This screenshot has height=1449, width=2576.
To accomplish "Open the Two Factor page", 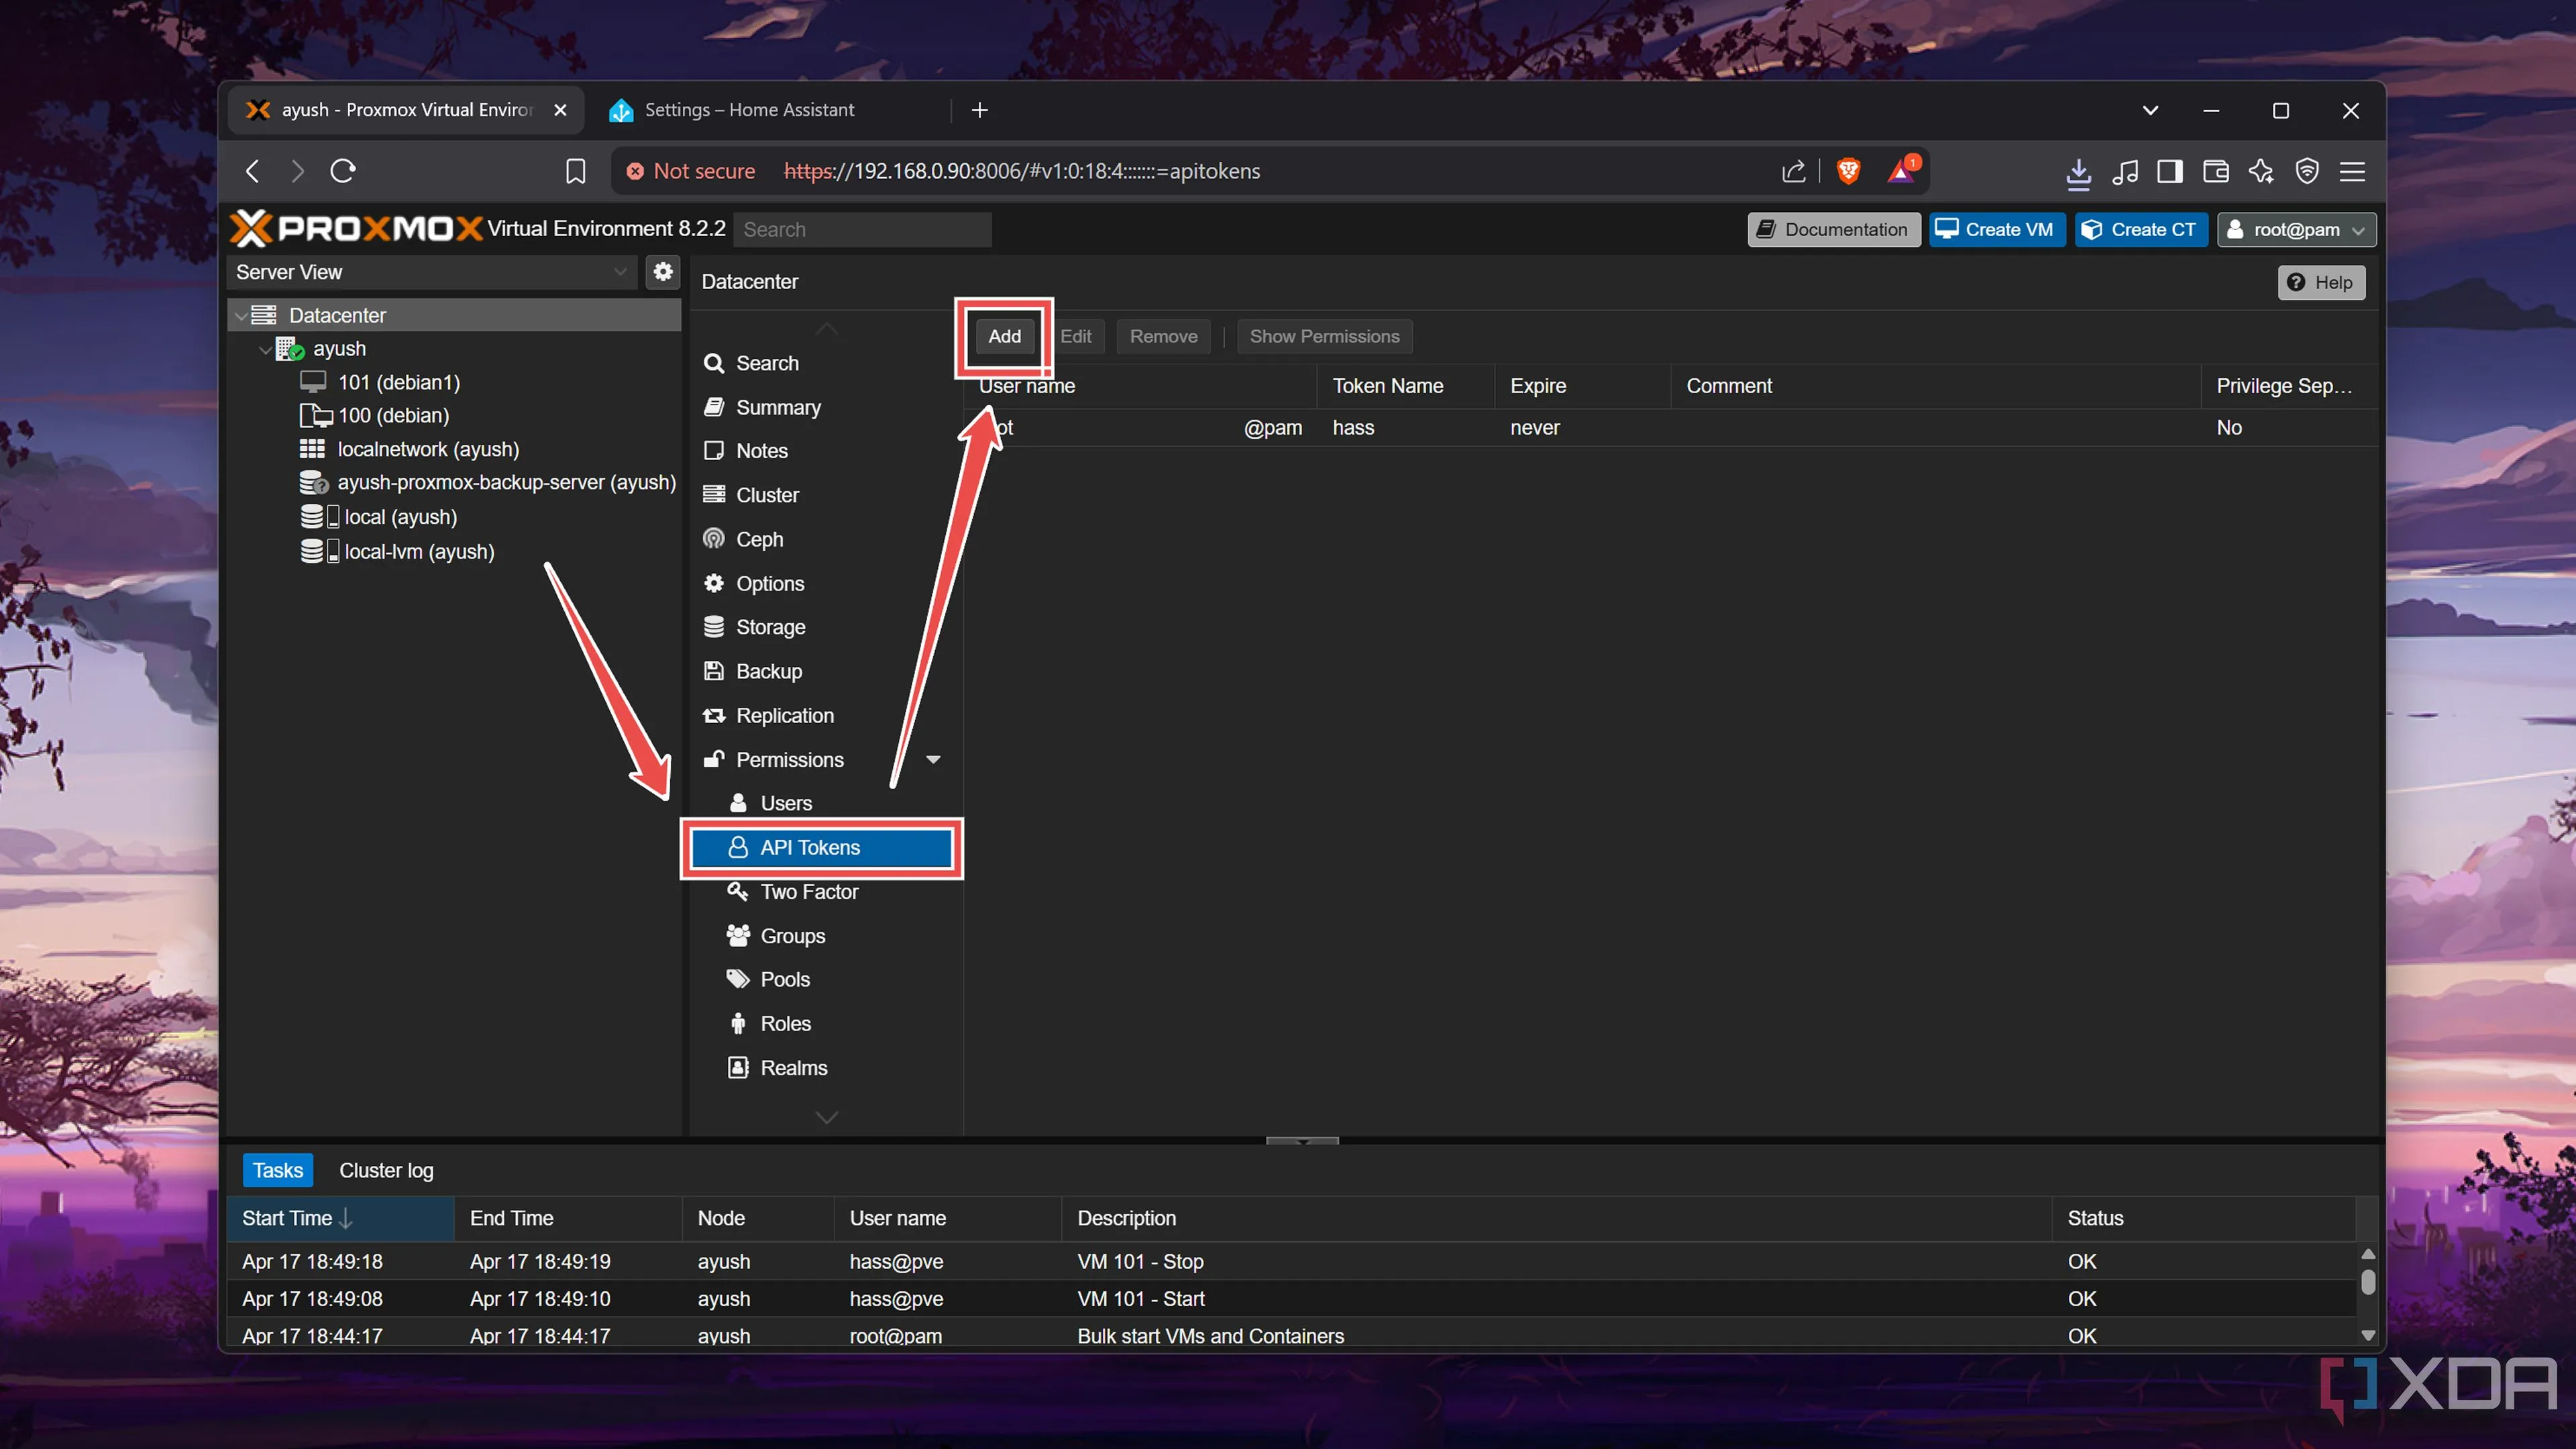I will click(825, 891).
